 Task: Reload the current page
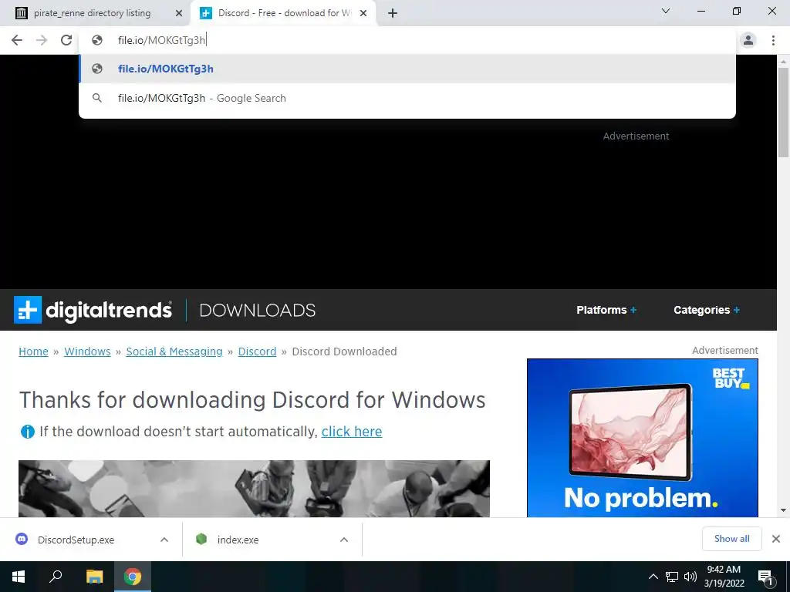66,40
